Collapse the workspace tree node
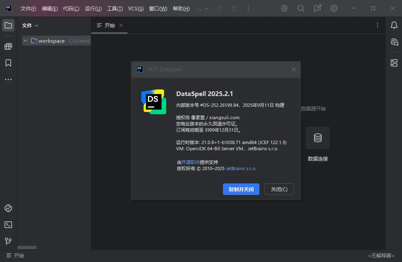402x262 pixels. pyautogui.click(x=26, y=41)
